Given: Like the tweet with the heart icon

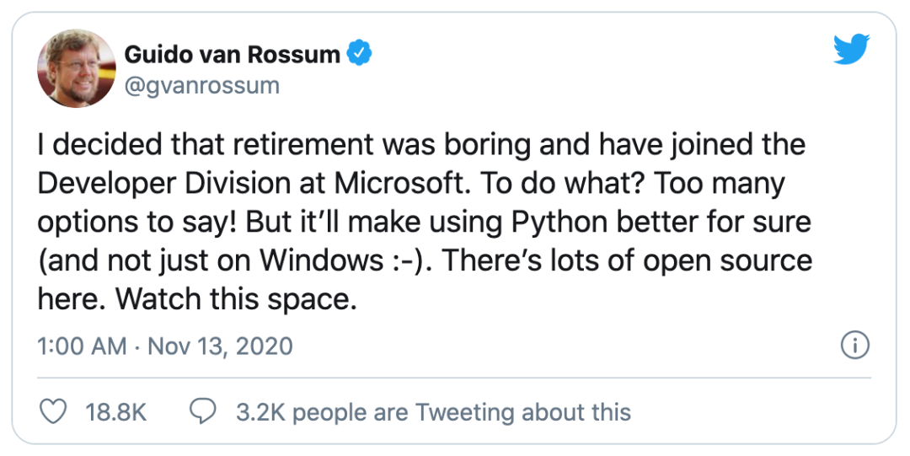Looking at the screenshot, I should [54, 411].
